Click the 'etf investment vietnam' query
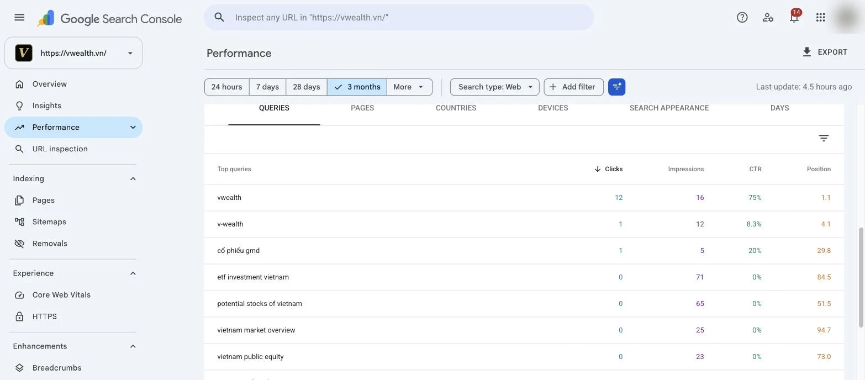This screenshot has height=380, width=865. 253,277
